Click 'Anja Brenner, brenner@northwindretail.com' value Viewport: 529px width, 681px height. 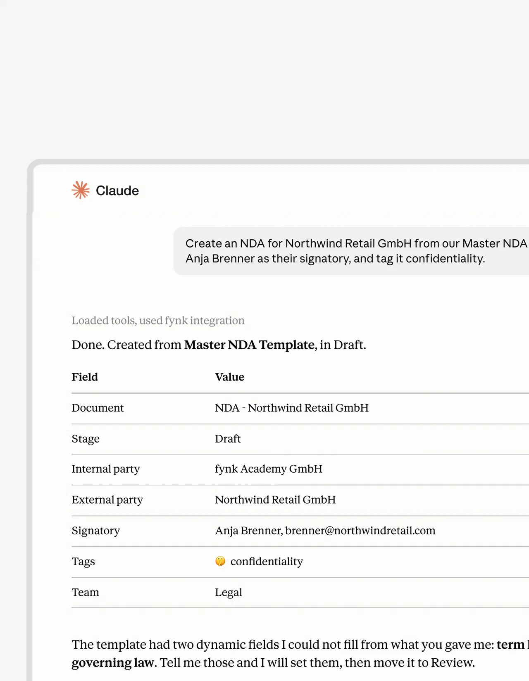click(x=325, y=531)
